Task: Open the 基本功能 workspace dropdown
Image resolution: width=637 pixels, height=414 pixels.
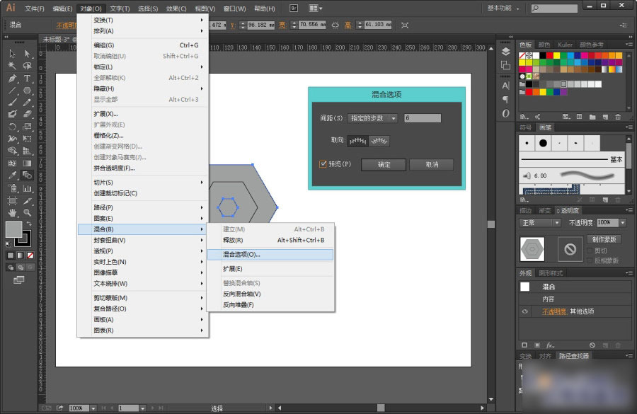Action: pos(503,8)
